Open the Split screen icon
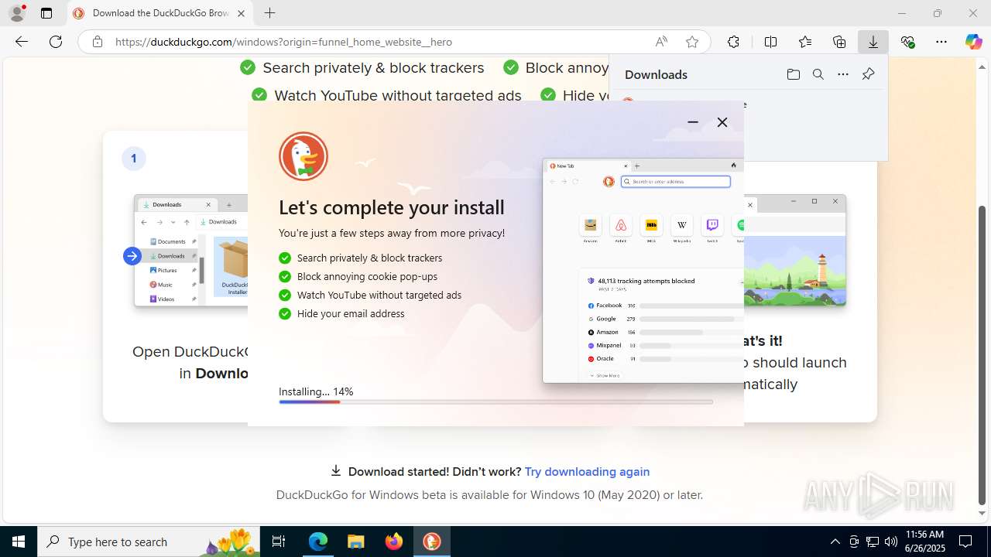Screen dimensions: 991x557 coord(770,42)
